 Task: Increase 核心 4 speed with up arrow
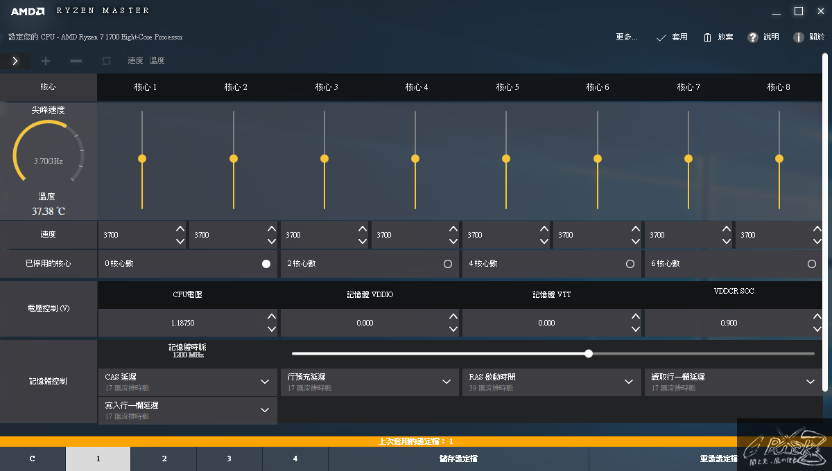(x=453, y=229)
